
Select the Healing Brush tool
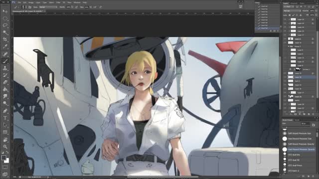pos(5,54)
